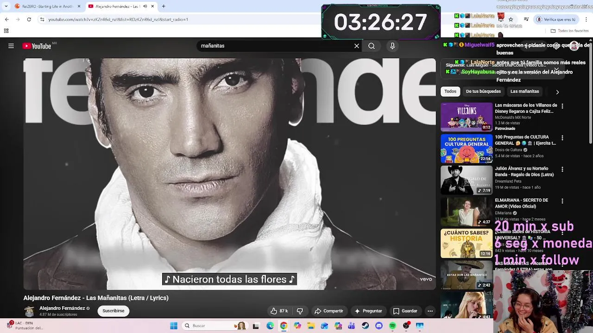
Task: Reload the YouTube page
Action: [x=29, y=19]
